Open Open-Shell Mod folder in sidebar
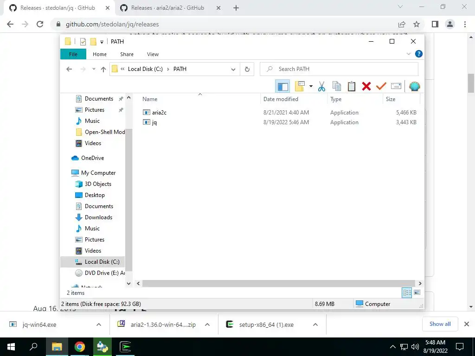This screenshot has width=475, height=356. [x=104, y=132]
